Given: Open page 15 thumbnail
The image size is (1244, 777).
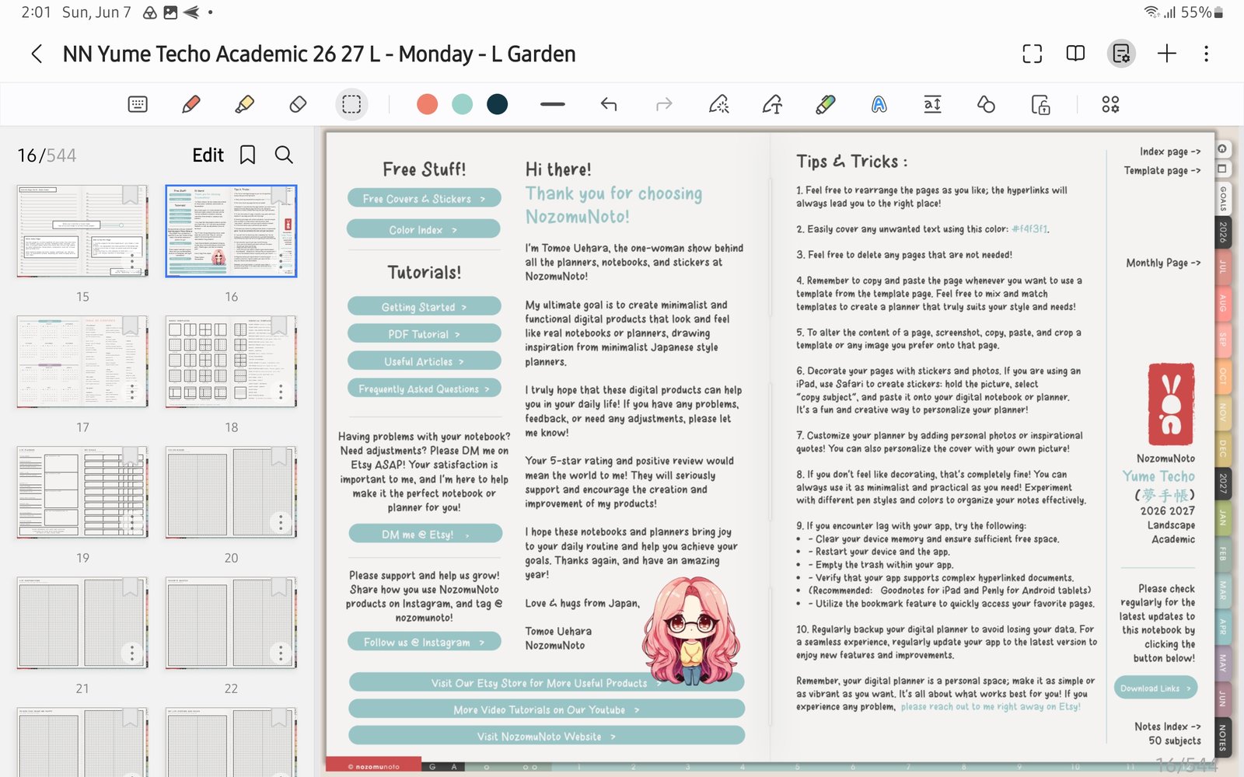Looking at the screenshot, I should [x=82, y=231].
